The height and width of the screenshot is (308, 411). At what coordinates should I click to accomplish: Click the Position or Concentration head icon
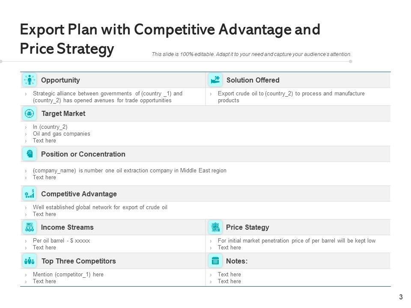[30, 154]
